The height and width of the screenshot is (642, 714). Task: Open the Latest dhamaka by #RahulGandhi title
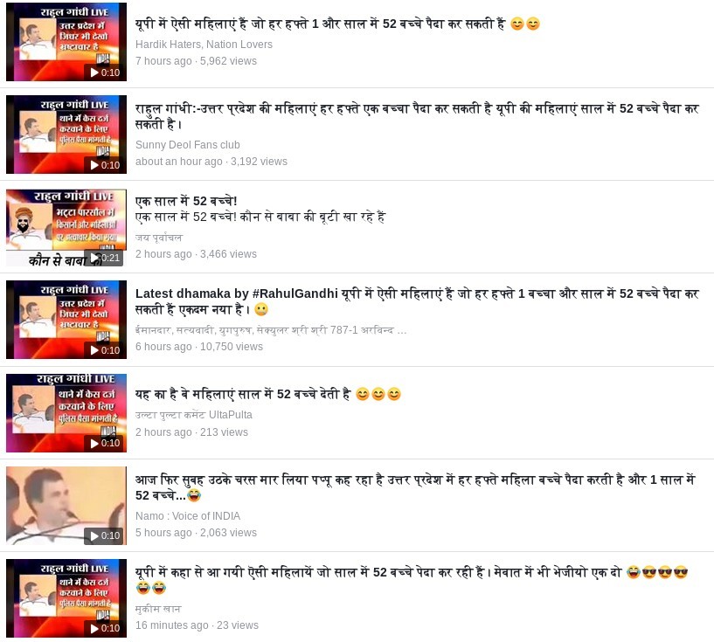pyautogui.click(x=417, y=301)
